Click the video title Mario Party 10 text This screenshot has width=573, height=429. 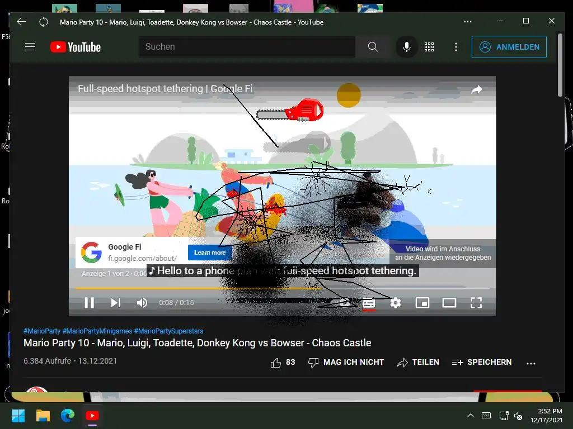(198, 343)
